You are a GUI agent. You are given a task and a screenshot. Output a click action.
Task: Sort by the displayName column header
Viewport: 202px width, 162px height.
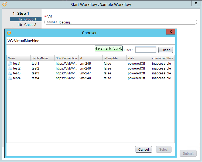pos(42,58)
